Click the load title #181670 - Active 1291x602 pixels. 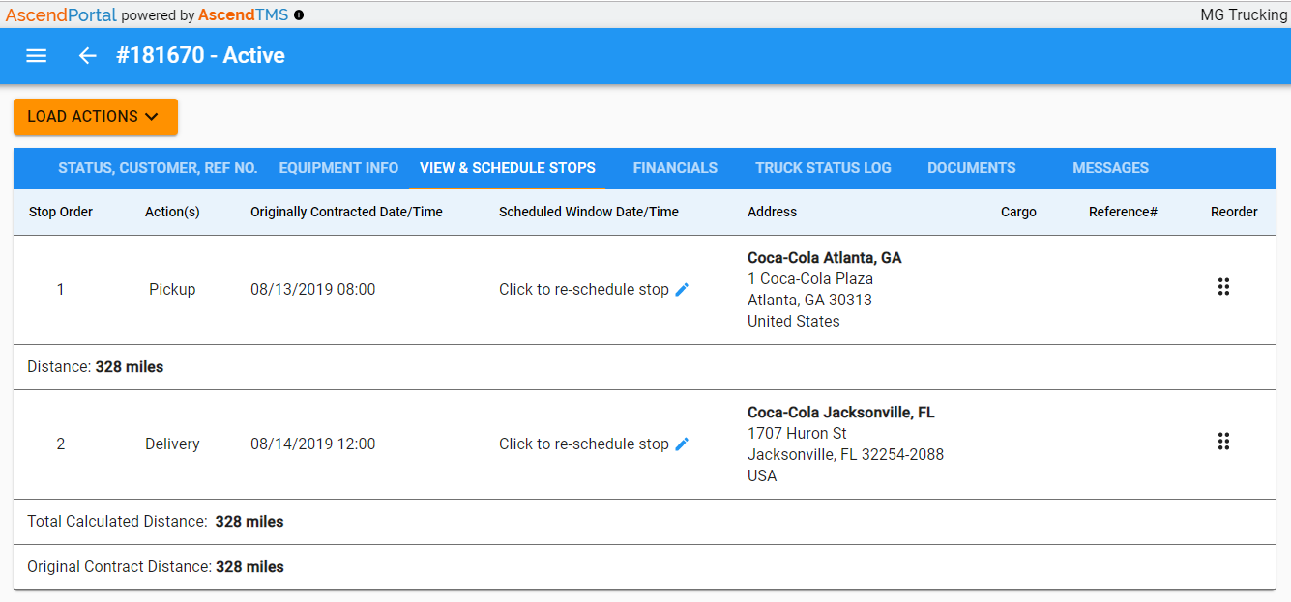[200, 56]
